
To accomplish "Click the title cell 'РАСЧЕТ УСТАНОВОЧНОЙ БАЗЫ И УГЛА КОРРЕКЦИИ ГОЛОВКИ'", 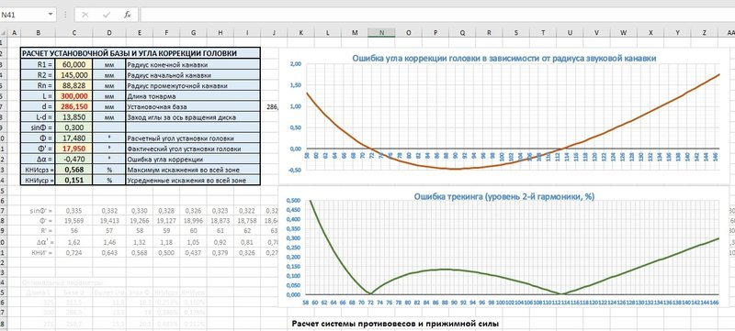I will click(140, 53).
